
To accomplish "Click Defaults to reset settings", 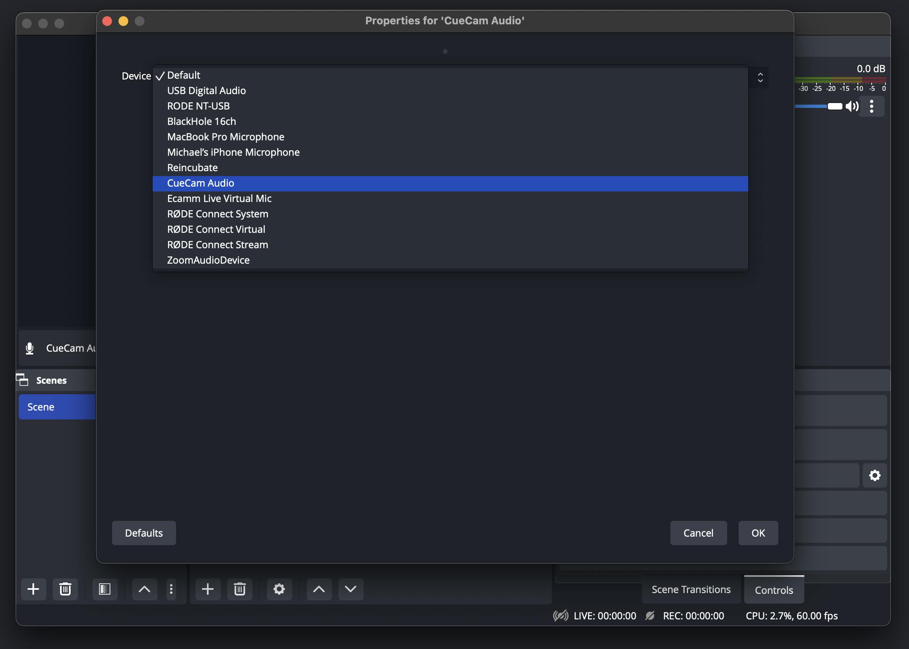I will coord(143,533).
